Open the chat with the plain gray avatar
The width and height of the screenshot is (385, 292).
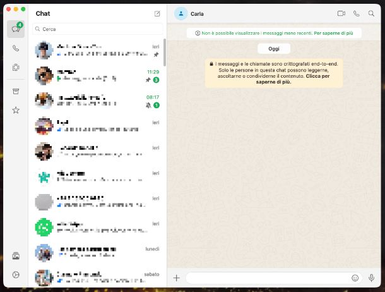98,202
